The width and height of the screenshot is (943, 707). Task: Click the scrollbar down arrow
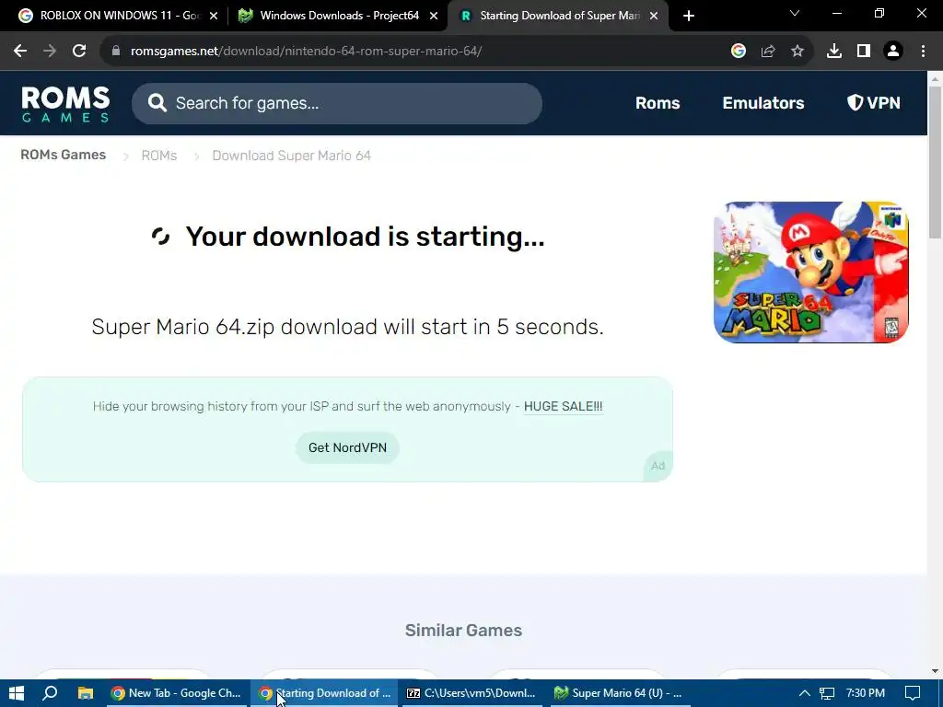point(935,670)
